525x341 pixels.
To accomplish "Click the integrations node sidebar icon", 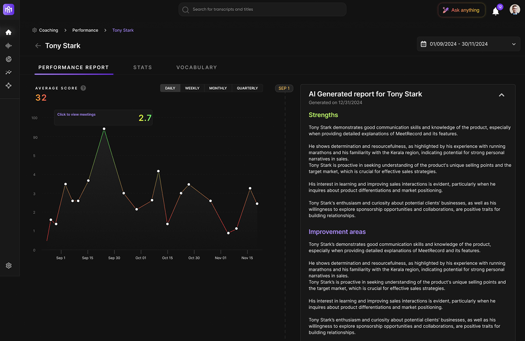I will coord(8,86).
